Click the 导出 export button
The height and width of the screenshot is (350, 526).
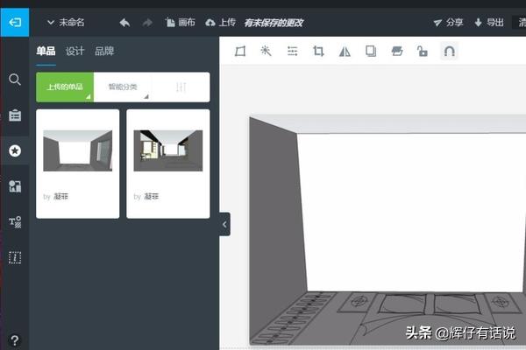click(x=489, y=22)
